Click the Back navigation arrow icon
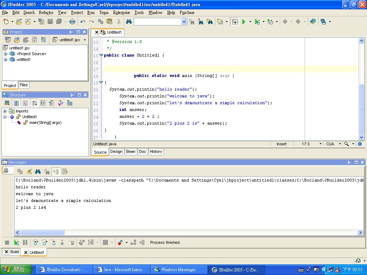Image resolution: width=367 pixels, height=275 pixels. (285, 21)
